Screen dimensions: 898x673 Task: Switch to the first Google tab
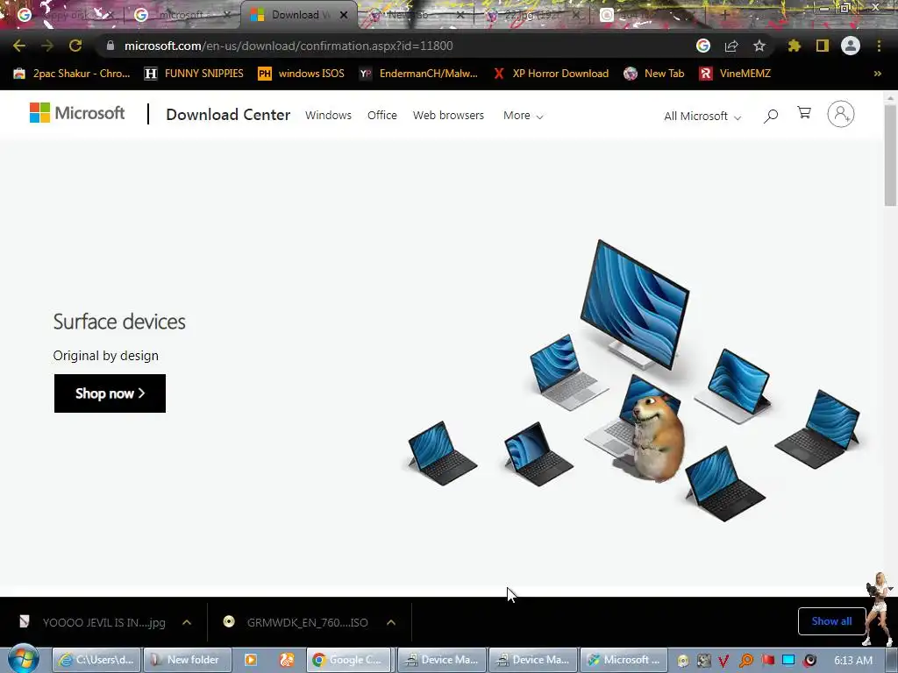point(64,15)
